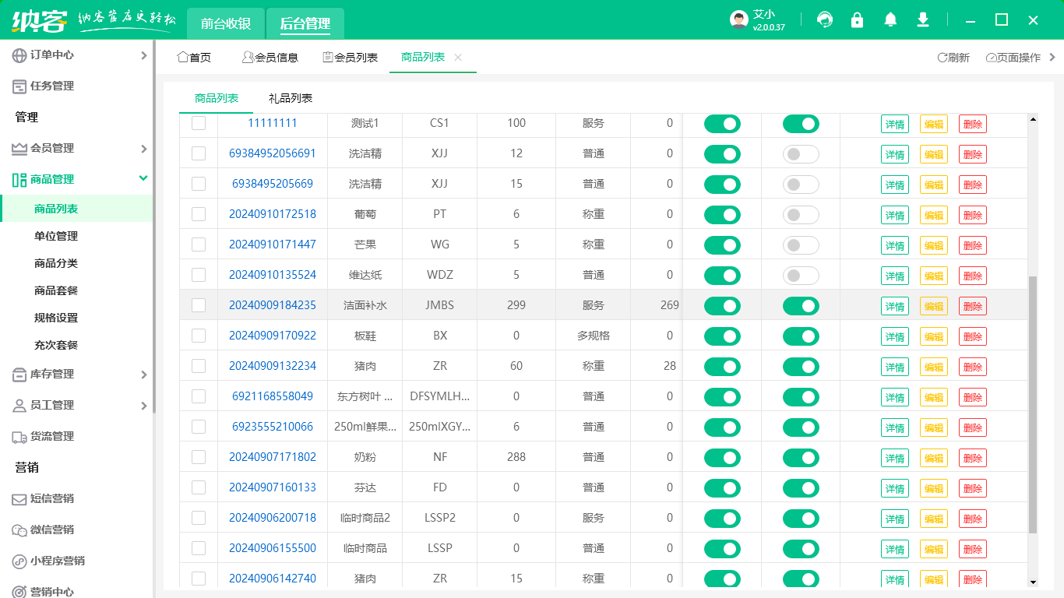Click the customer service headset icon
This screenshot has width=1064, height=598.
824,20
